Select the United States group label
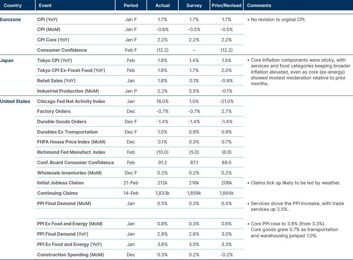 [x=15, y=101]
